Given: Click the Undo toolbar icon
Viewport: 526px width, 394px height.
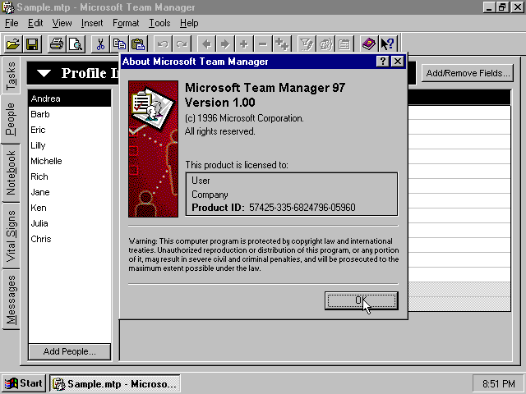Looking at the screenshot, I should (163, 44).
